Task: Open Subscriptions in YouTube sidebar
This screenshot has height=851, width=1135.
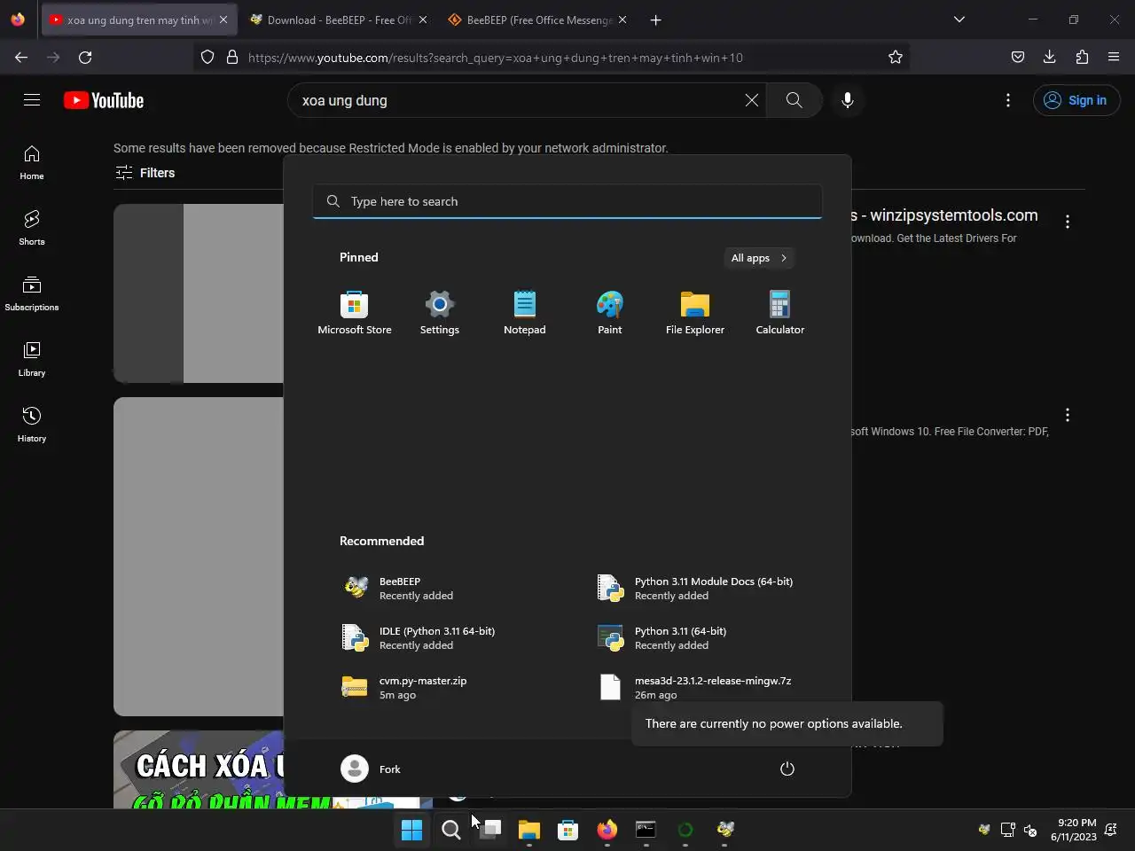Action: coord(32,293)
